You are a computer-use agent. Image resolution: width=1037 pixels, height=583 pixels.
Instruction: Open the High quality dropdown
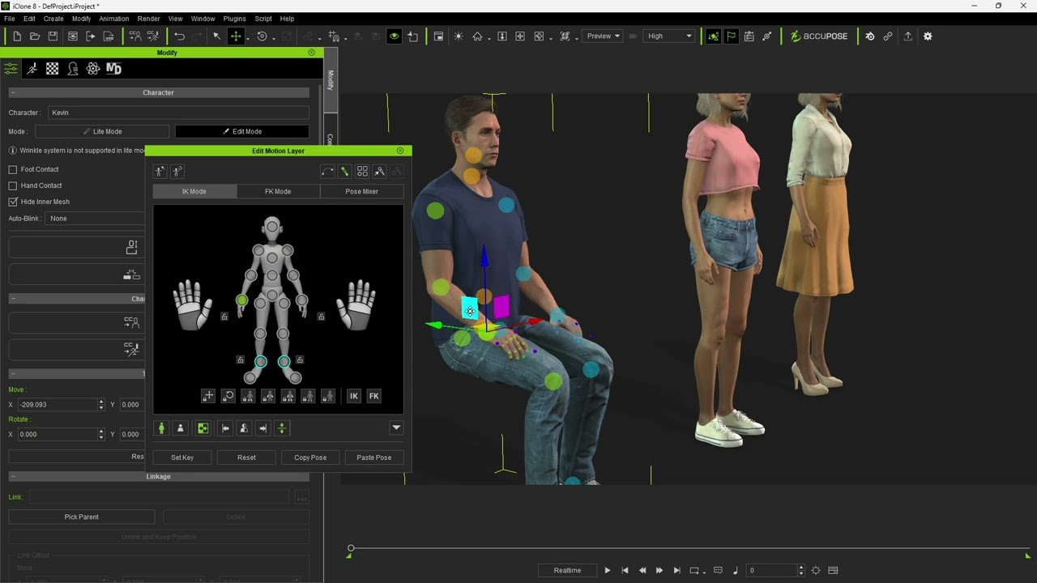click(669, 36)
